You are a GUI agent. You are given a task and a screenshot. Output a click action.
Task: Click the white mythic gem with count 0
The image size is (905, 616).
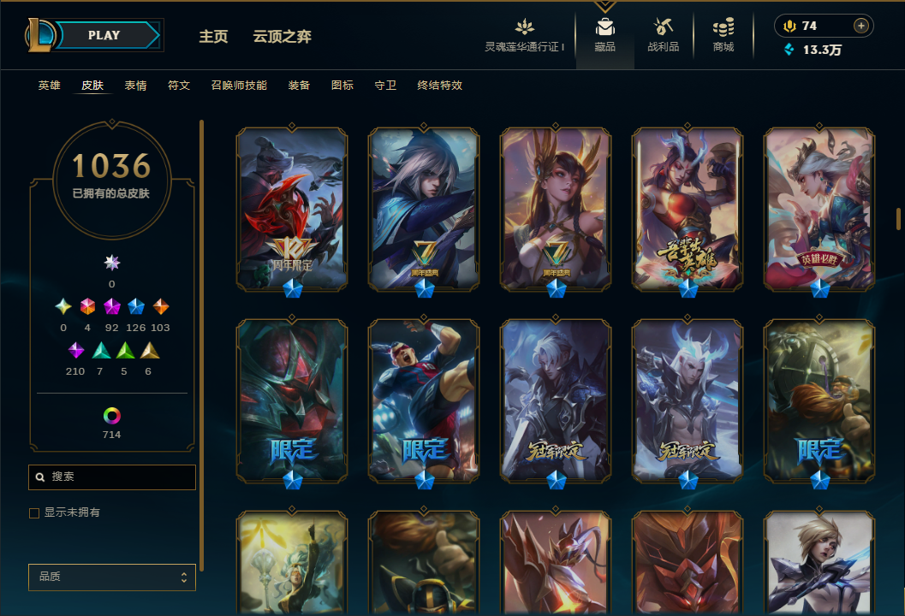point(111,263)
